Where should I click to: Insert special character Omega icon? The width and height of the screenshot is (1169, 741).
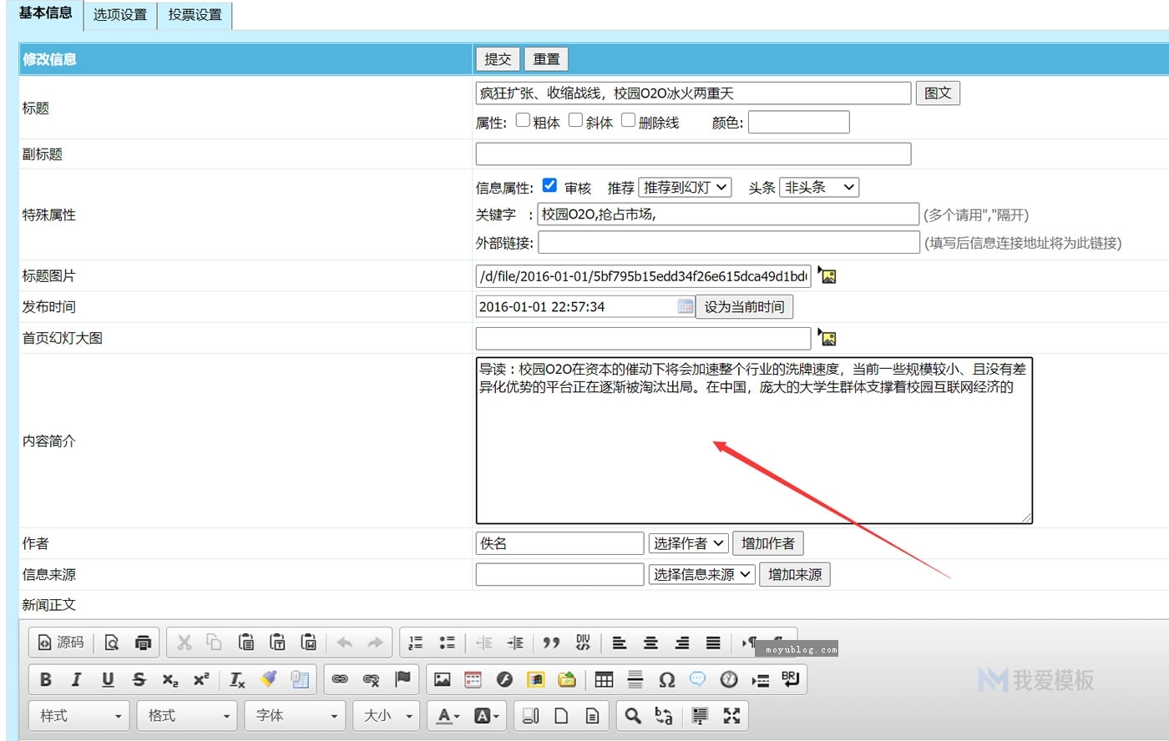point(667,679)
